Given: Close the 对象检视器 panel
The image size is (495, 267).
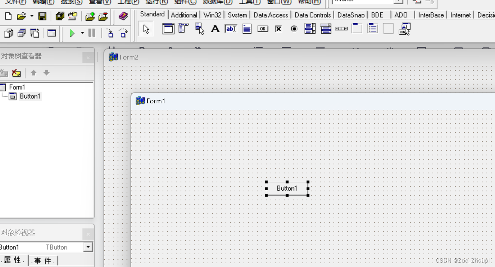Looking at the screenshot, I should click(88, 234).
